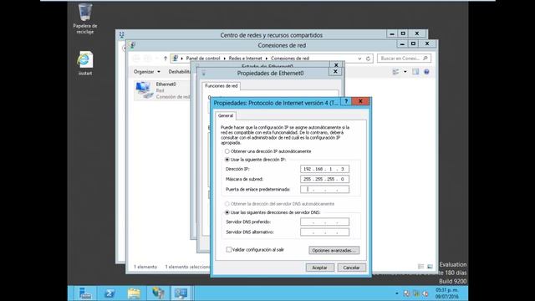The width and height of the screenshot is (535, 301).
Task: Click the help question mark in IPv4 properties title bar
Action: coord(346,101)
